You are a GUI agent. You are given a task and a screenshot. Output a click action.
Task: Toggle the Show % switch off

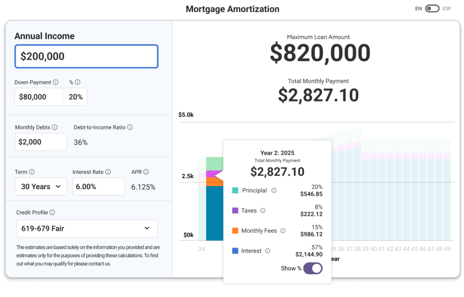(312, 269)
